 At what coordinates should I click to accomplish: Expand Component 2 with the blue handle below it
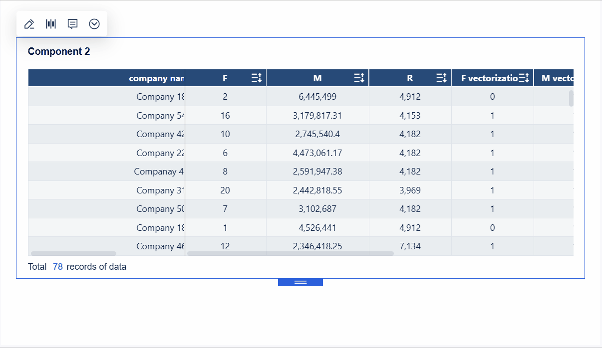(x=300, y=282)
